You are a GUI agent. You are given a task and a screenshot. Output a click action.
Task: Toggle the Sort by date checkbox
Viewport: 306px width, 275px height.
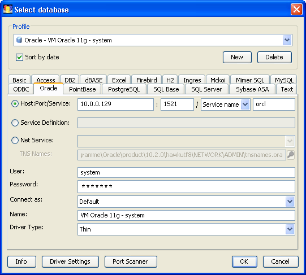[19, 57]
